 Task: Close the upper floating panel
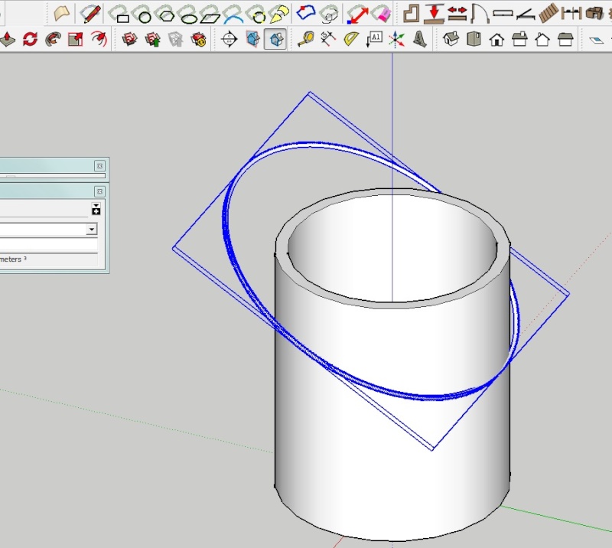click(x=99, y=166)
